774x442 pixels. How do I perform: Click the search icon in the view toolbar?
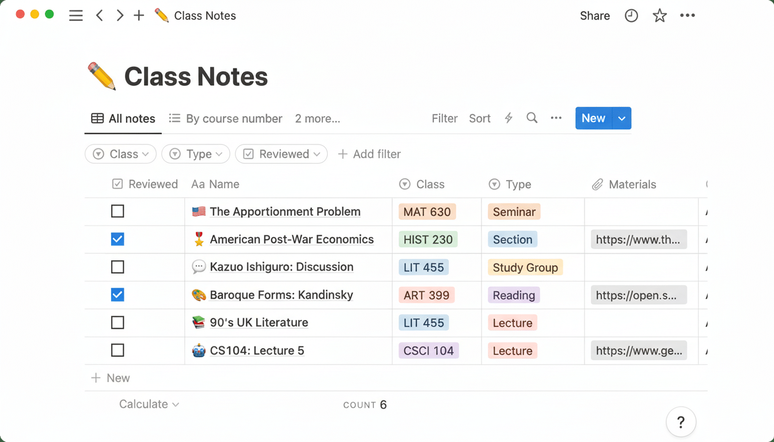pos(531,118)
